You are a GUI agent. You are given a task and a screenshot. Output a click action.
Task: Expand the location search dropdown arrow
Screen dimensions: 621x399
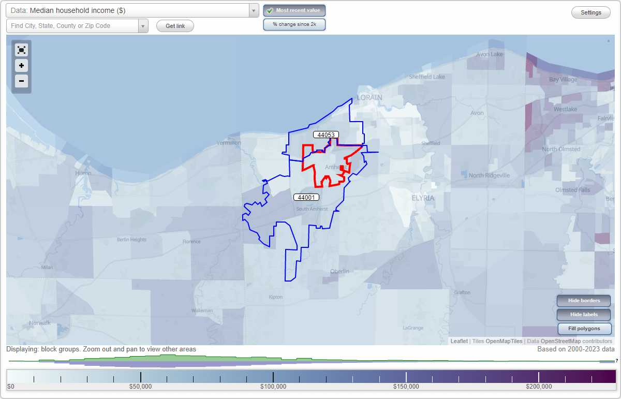[x=143, y=26]
